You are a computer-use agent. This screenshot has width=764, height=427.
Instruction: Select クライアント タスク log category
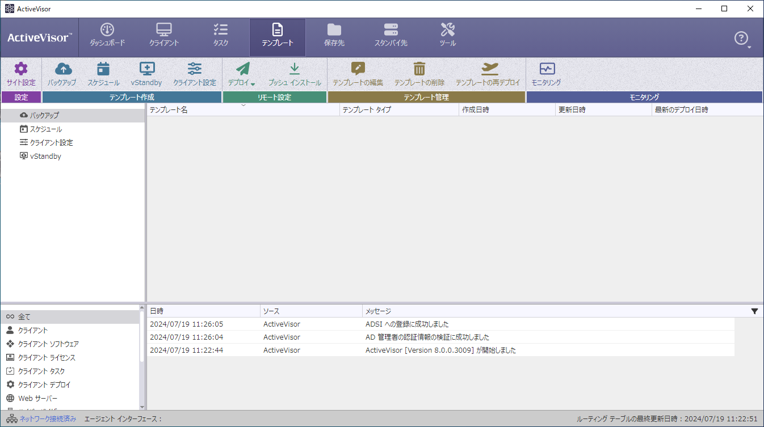pos(69,371)
